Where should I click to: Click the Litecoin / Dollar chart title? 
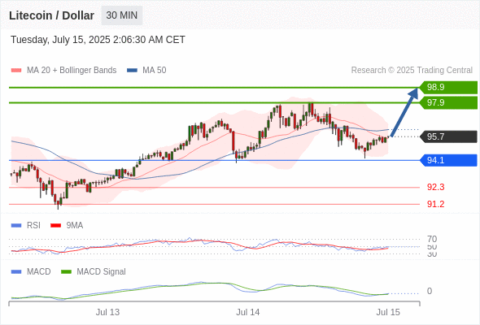(x=51, y=15)
